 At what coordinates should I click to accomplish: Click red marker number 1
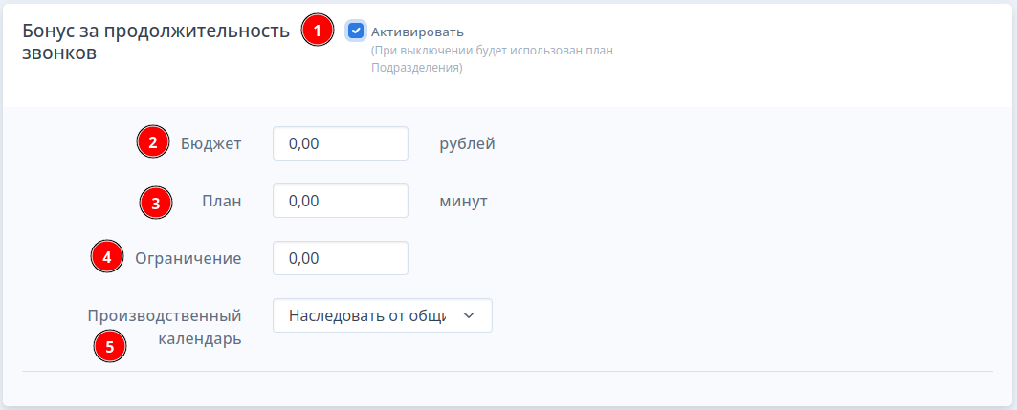click(318, 31)
